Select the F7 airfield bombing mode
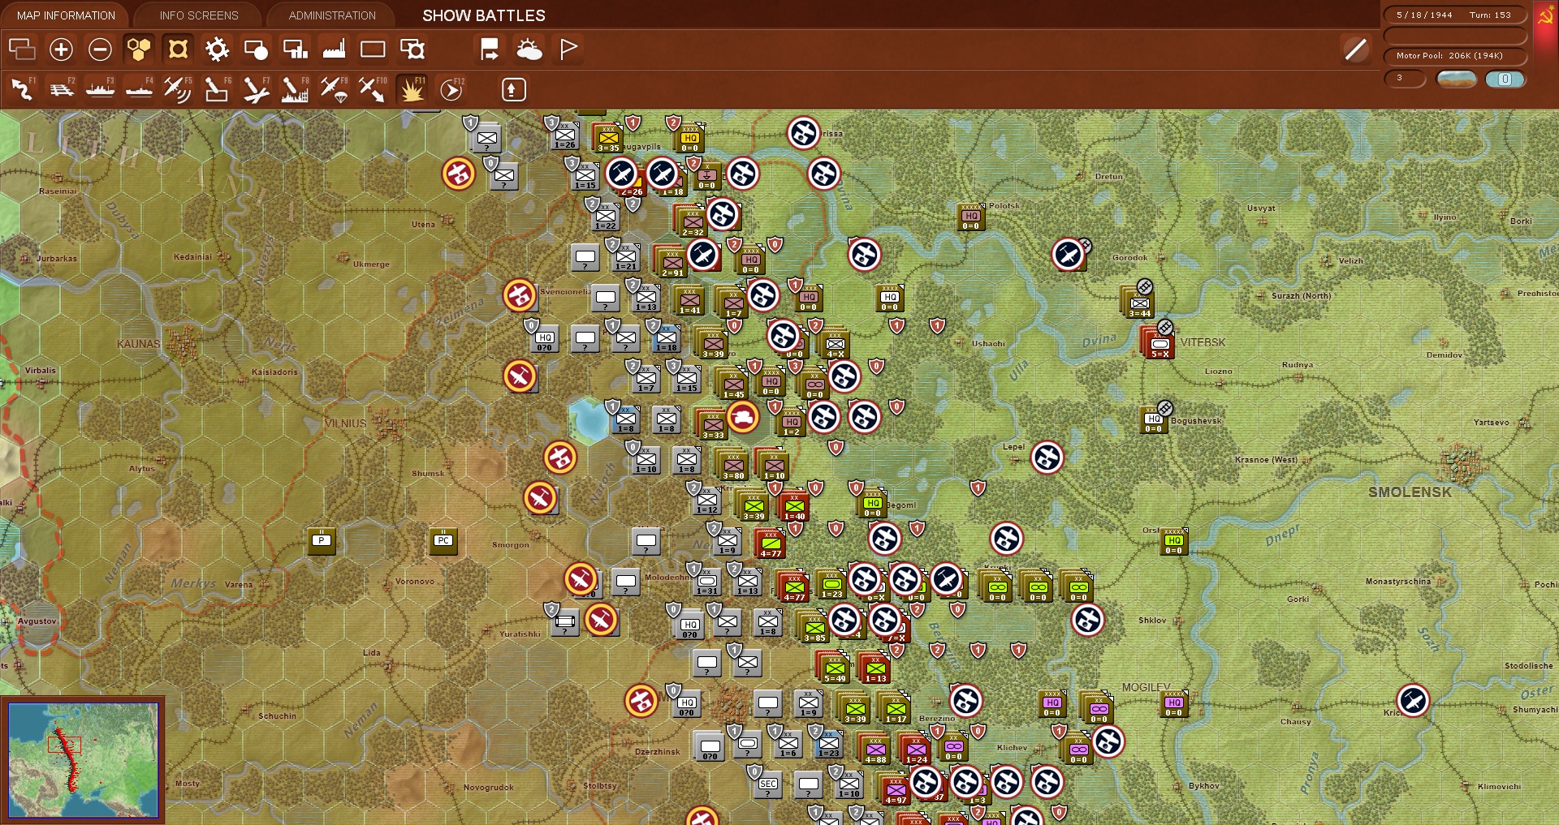Screen dimensions: 1559x825 pos(257,89)
